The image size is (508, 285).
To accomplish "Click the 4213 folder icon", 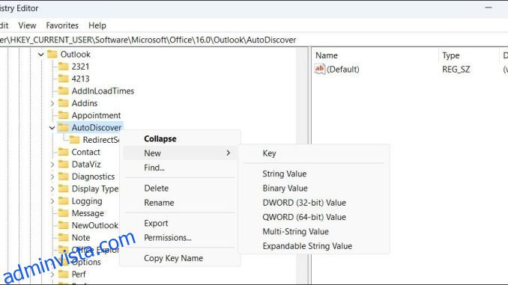I will (x=64, y=79).
